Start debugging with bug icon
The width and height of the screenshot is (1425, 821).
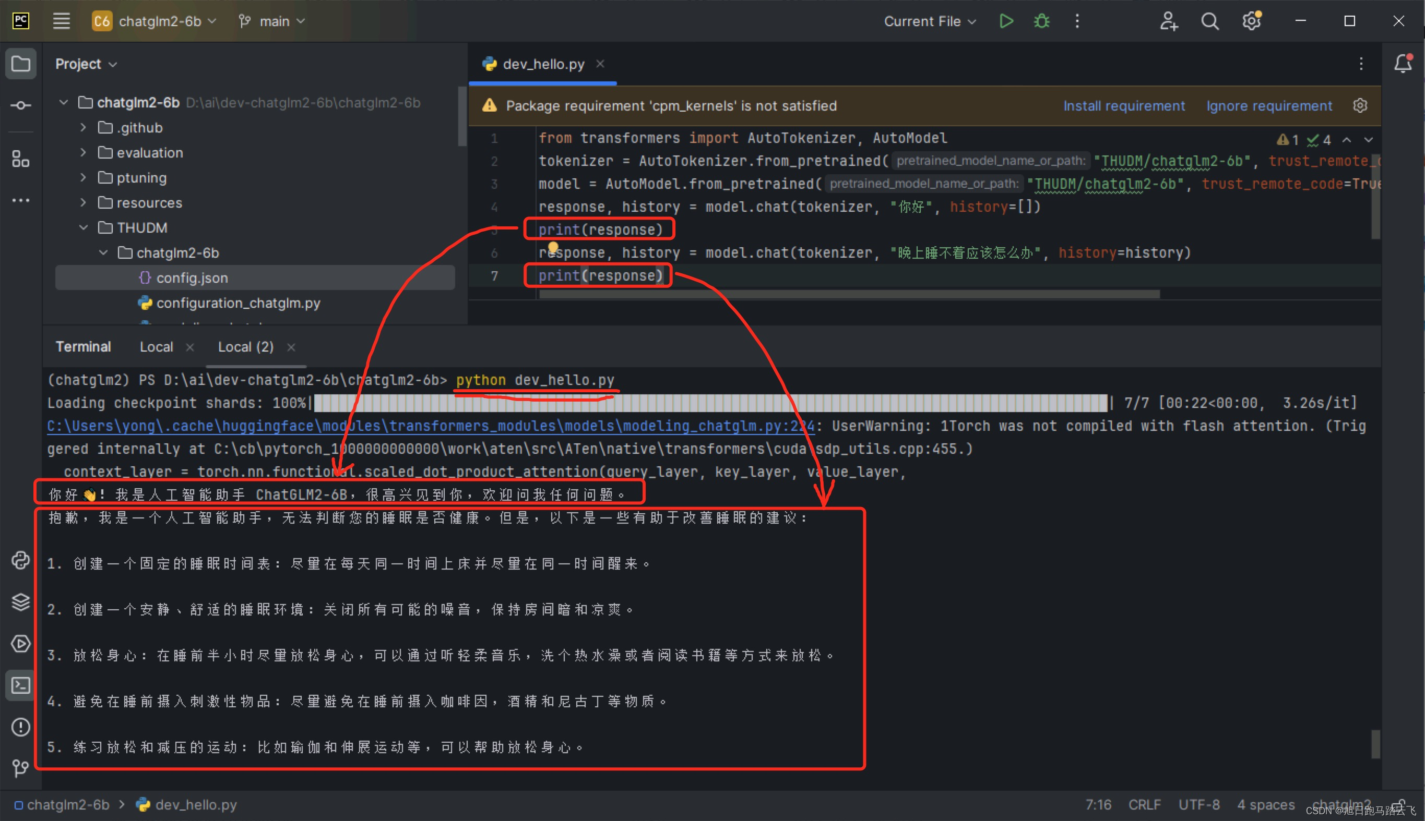point(1041,21)
